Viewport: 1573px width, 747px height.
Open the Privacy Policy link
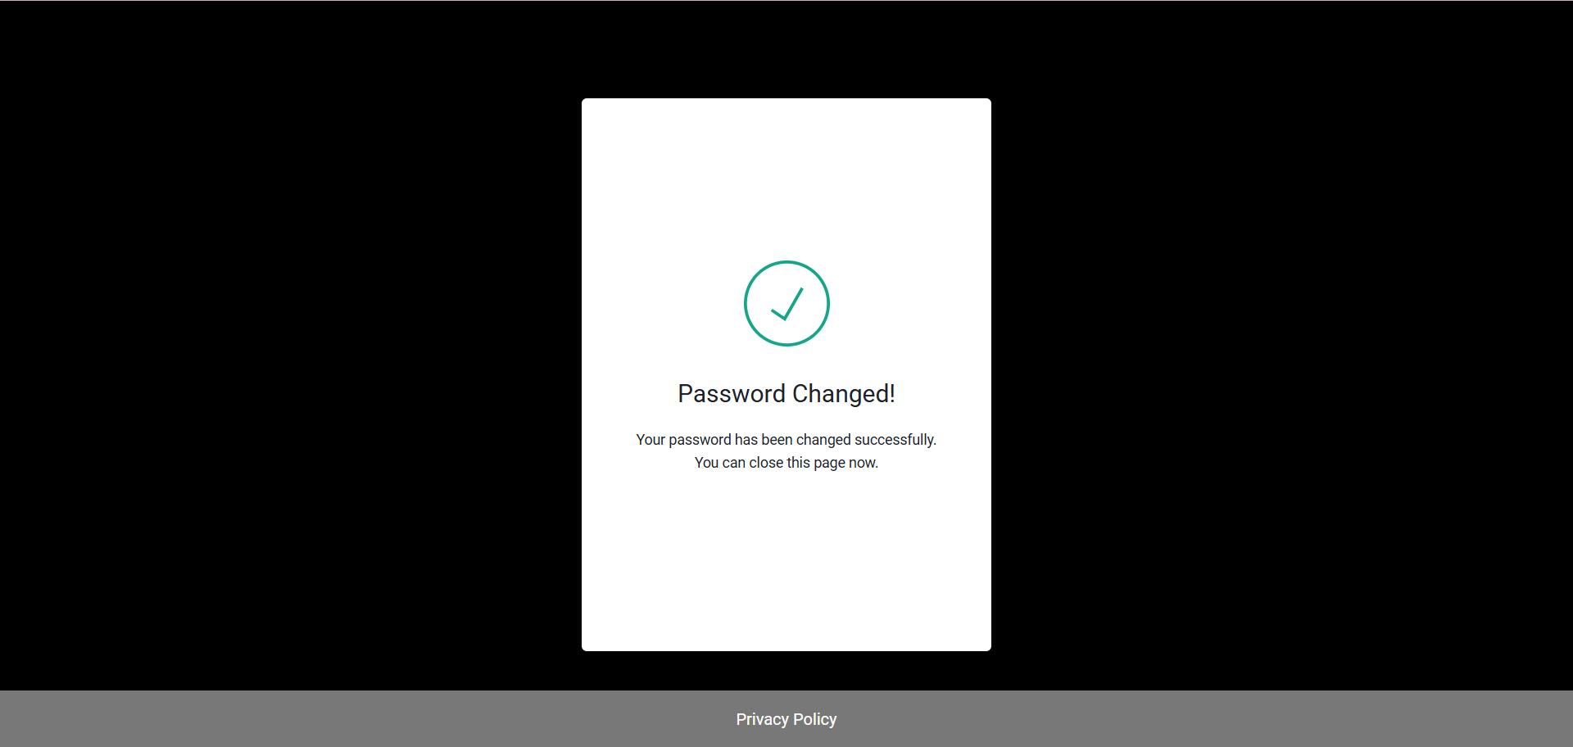[x=786, y=719]
